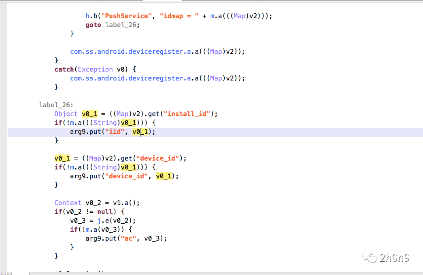Image resolution: width=423 pixels, height=275 pixels.
Task: Click the String cast before v0_1 above arg9.put("iid")
Action: pos(105,123)
